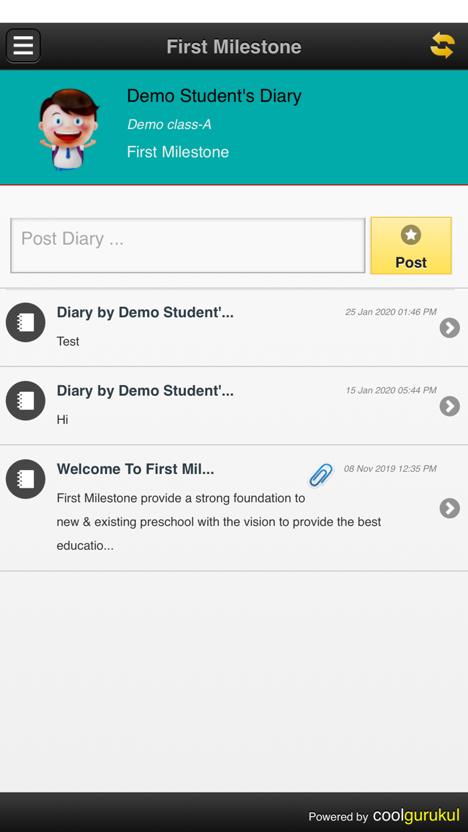The image size is (468, 832).
Task: Click the star icon on the Post button
Action: click(410, 235)
